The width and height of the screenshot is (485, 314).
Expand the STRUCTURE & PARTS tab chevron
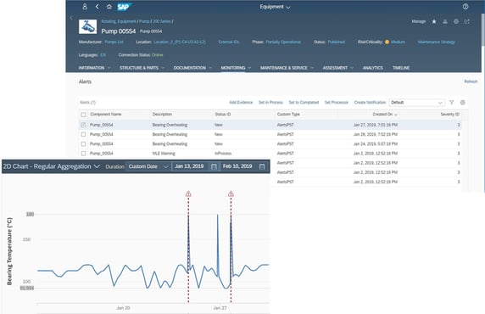click(163, 68)
